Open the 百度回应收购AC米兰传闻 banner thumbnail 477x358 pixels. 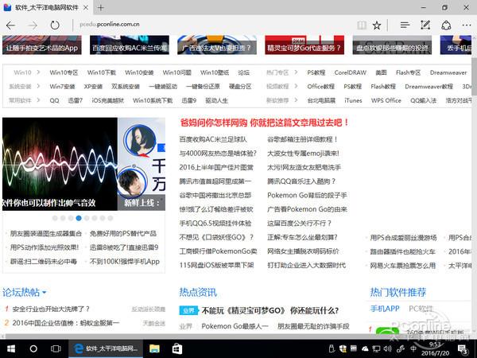[130, 45]
